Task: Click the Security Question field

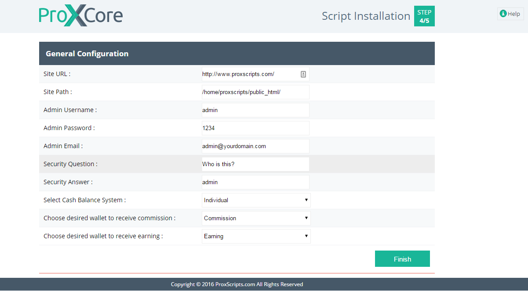Action: coord(255,164)
